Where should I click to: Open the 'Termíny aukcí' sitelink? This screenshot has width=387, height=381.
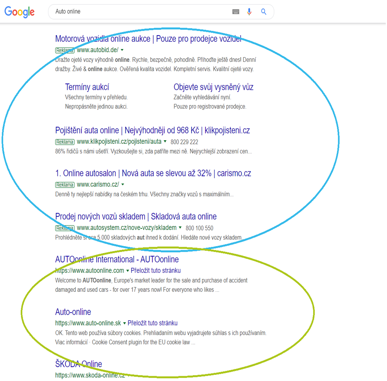[x=87, y=87]
